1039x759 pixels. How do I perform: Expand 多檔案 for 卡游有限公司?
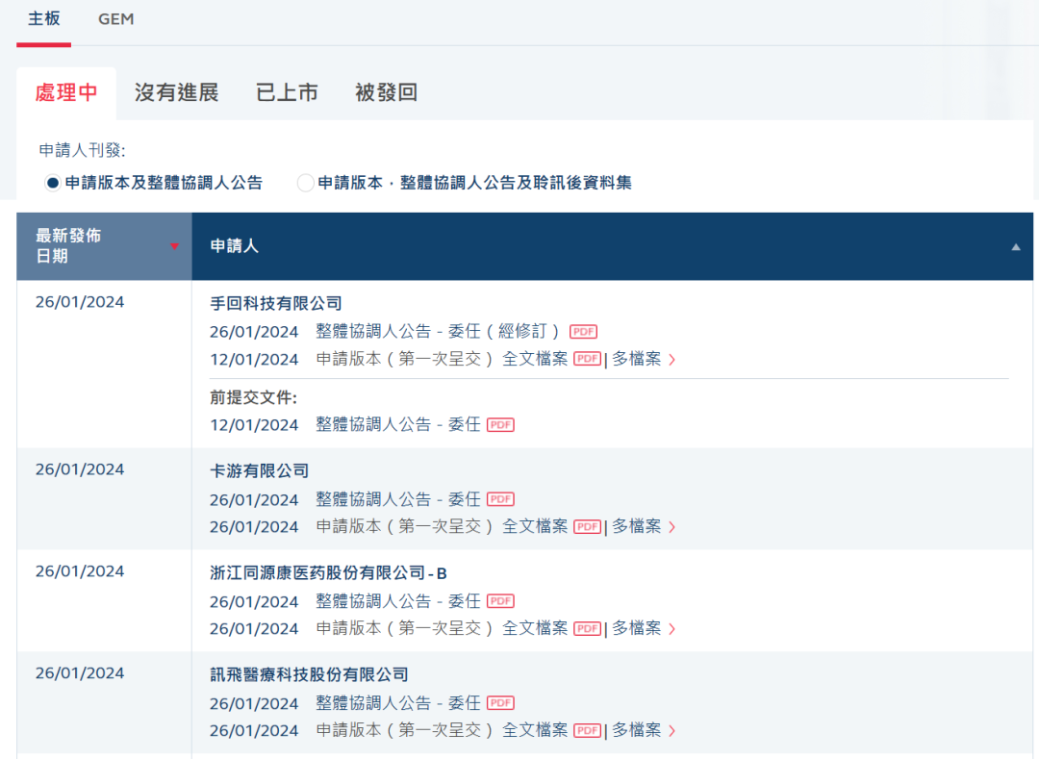point(644,527)
